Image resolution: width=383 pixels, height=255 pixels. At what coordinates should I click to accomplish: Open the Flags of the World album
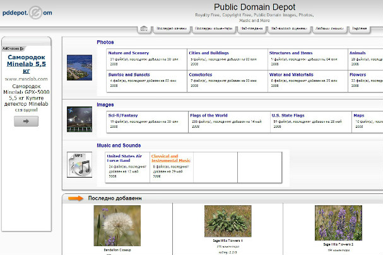(x=209, y=115)
